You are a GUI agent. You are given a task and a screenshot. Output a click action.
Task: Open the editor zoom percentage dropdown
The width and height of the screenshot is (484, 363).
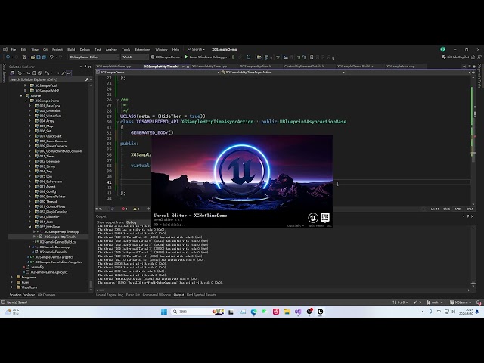103,209
